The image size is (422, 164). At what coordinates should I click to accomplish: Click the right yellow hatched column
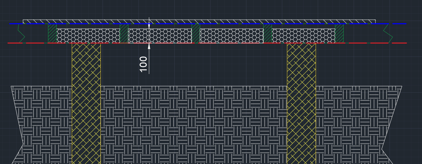tap(301, 102)
